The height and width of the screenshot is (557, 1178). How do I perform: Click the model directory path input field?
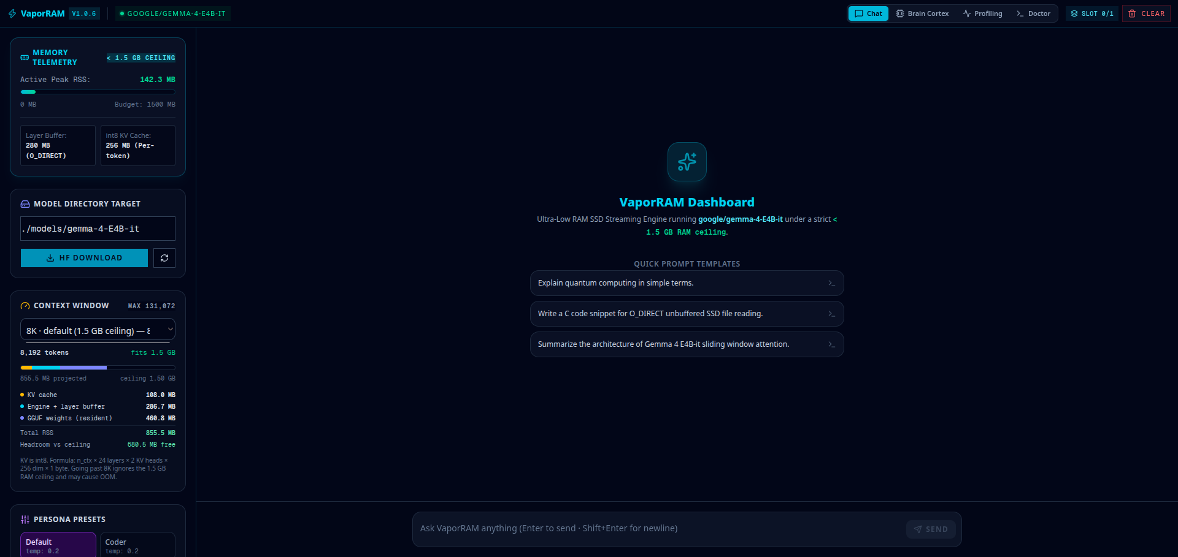click(x=98, y=229)
